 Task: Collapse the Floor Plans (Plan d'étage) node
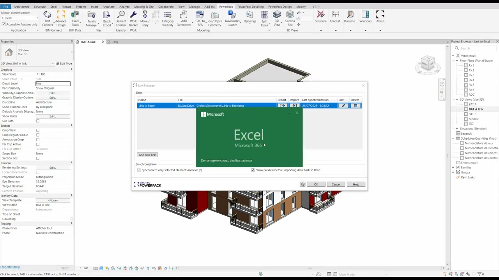tap(457, 61)
